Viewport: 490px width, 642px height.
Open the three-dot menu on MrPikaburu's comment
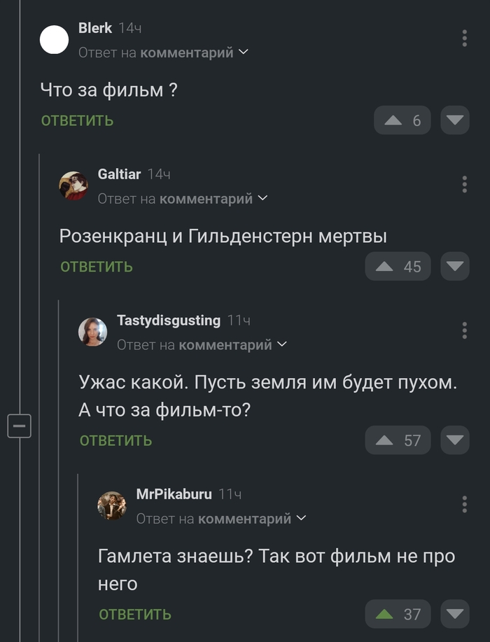tap(464, 503)
